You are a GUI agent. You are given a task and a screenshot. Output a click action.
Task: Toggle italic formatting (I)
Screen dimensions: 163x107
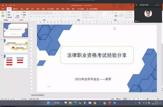point(34,16)
